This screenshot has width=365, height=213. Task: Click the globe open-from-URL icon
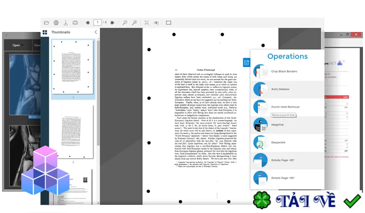[56, 23]
